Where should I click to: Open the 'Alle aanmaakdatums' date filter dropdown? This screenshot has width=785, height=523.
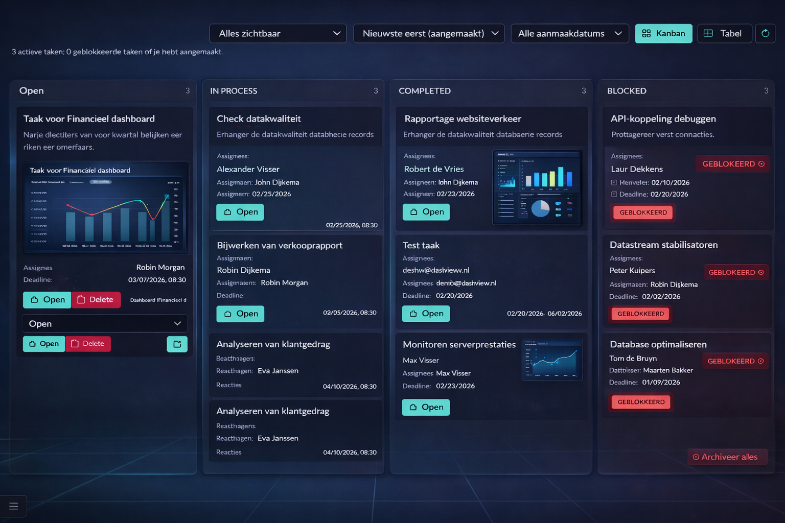(x=569, y=33)
